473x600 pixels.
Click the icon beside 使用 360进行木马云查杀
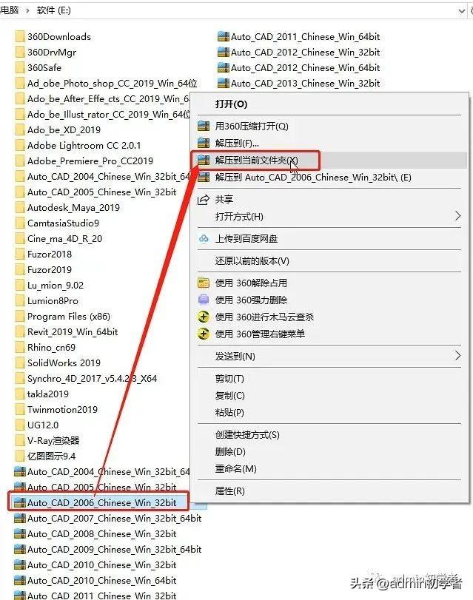coord(204,317)
